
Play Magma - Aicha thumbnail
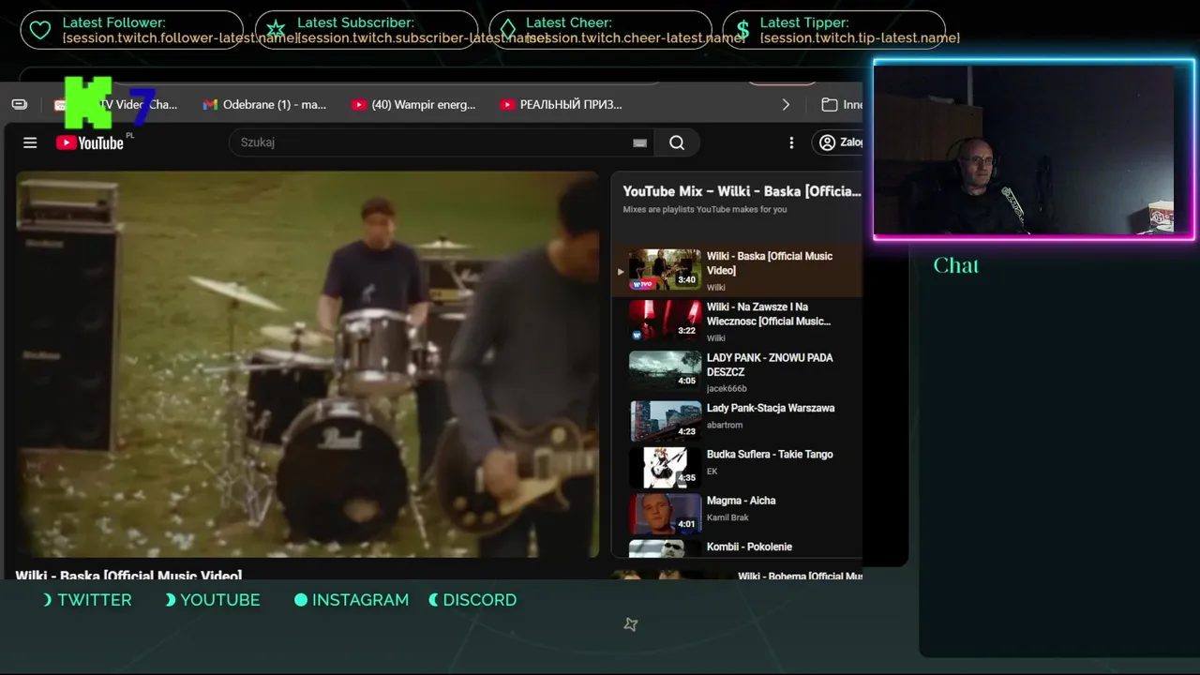(665, 514)
